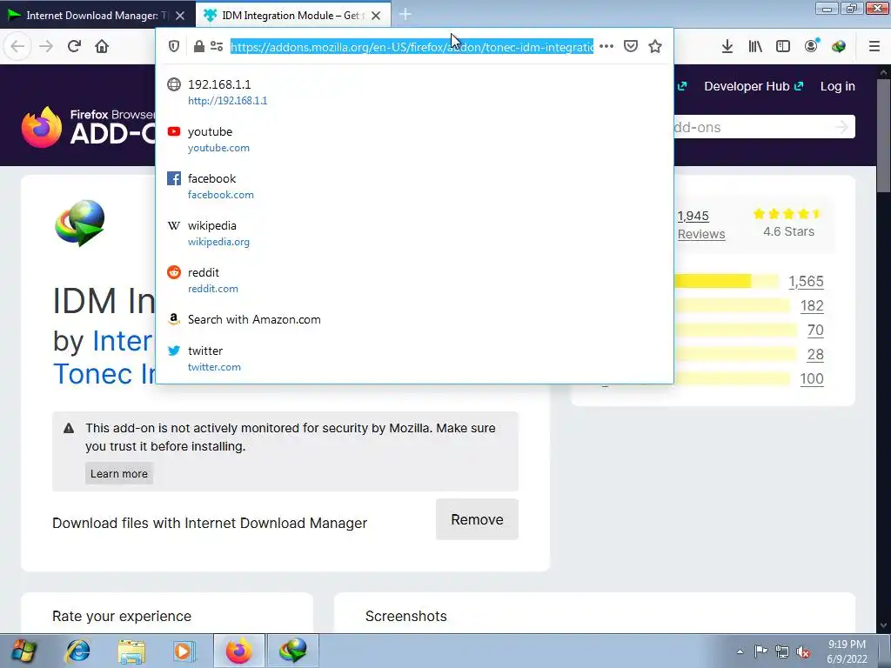Select the address bar URL text

[x=412, y=47]
